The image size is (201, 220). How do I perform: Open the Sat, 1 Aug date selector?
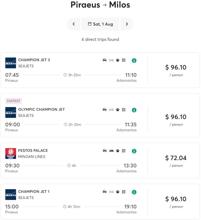tap(100, 24)
